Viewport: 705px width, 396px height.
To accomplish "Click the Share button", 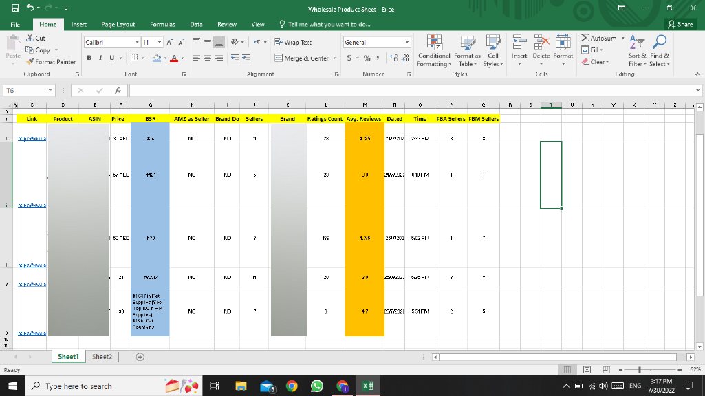I will pyautogui.click(x=680, y=24).
